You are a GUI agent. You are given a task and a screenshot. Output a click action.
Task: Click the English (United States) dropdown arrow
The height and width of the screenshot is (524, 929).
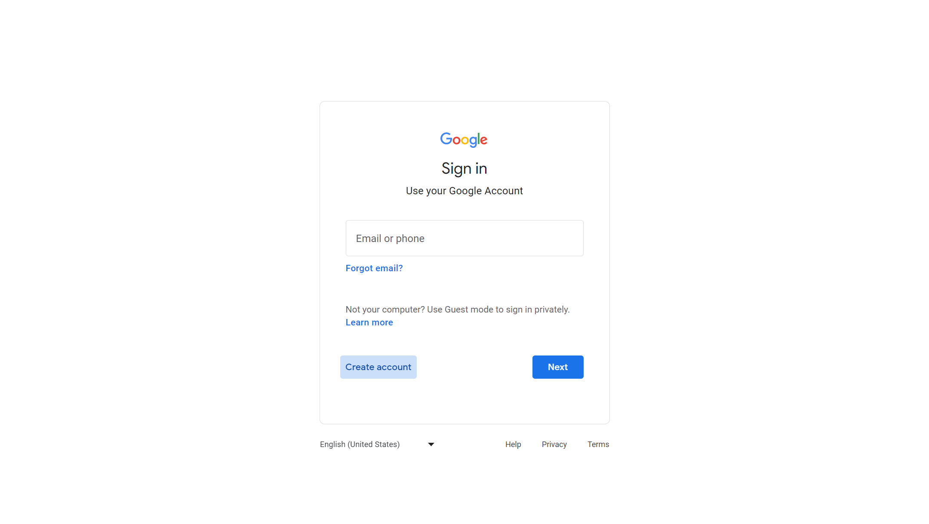(x=431, y=444)
